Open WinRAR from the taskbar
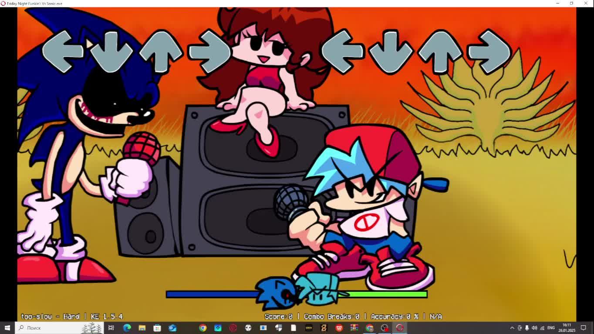This screenshot has height=334, width=594. point(354,328)
